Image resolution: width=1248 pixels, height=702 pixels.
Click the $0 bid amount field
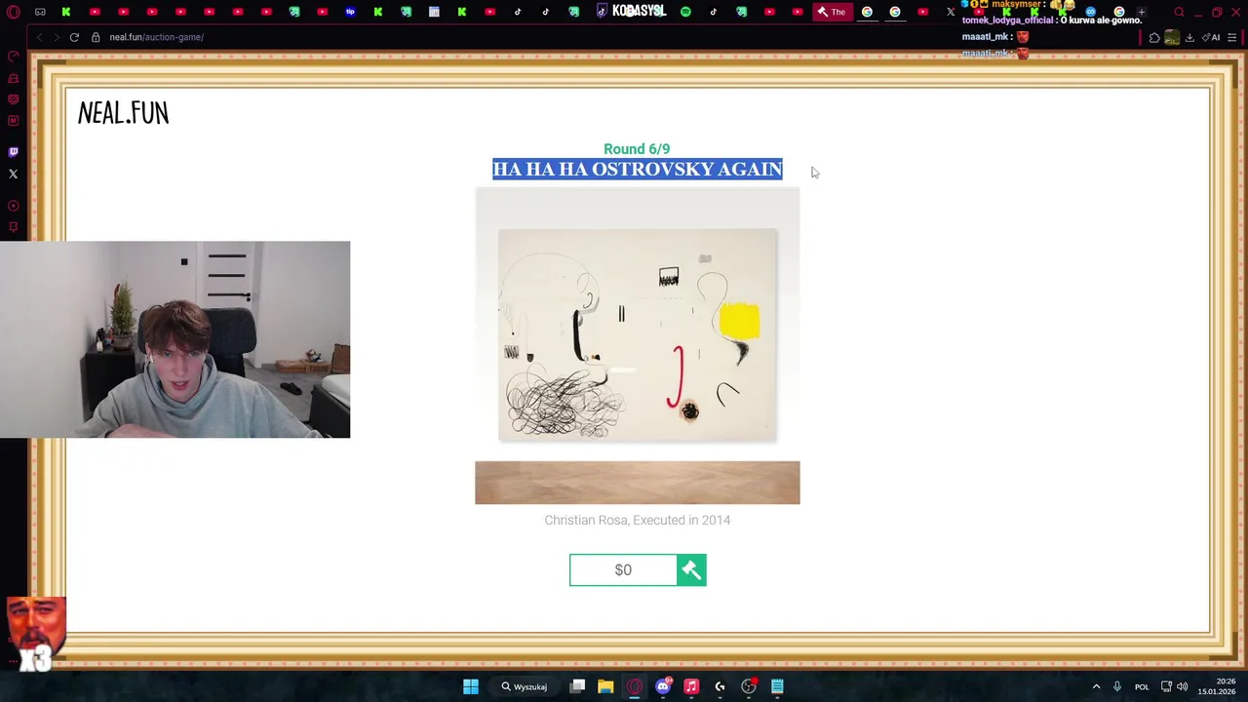(x=623, y=570)
